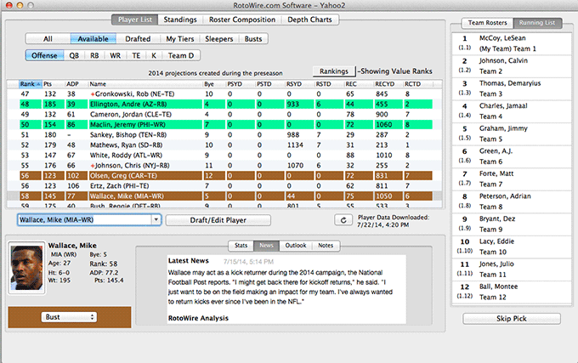The height and width of the screenshot is (363, 578).
Task: Open the Depth Charts tab
Action: click(309, 20)
